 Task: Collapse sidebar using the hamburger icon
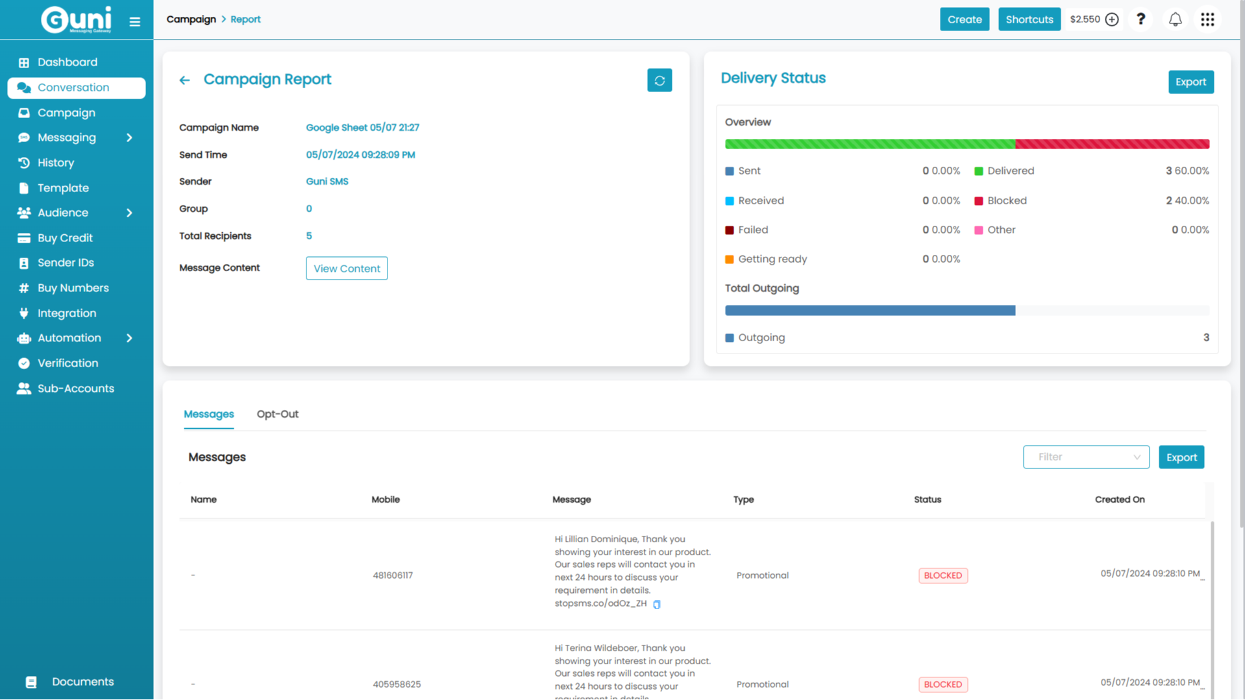[134, 22]
